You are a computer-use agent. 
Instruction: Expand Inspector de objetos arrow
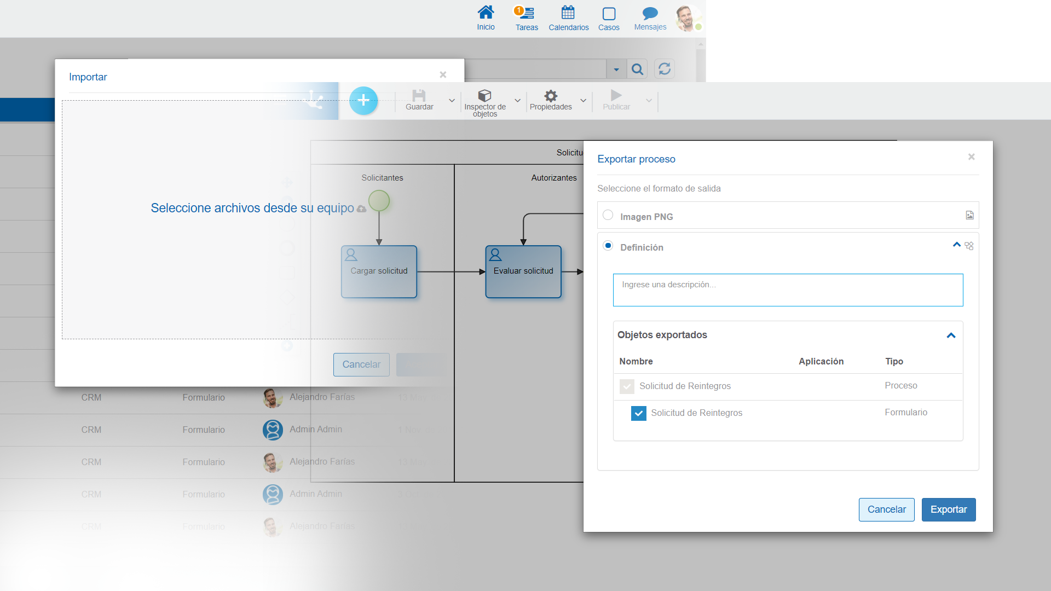pos(517,100)
